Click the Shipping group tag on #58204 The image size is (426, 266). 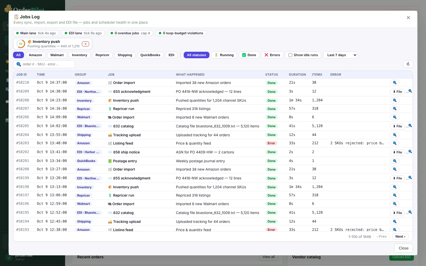click(84, 135)
